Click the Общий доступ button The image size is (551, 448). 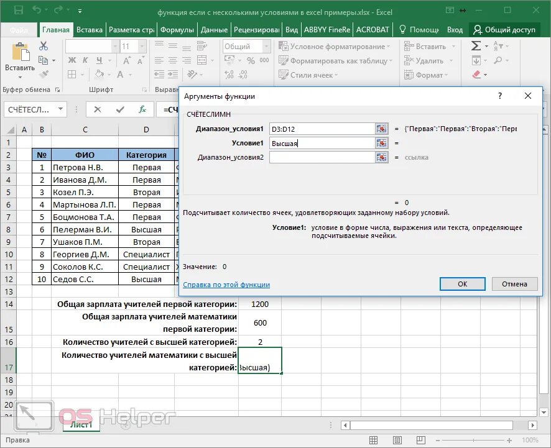(504, 30)
